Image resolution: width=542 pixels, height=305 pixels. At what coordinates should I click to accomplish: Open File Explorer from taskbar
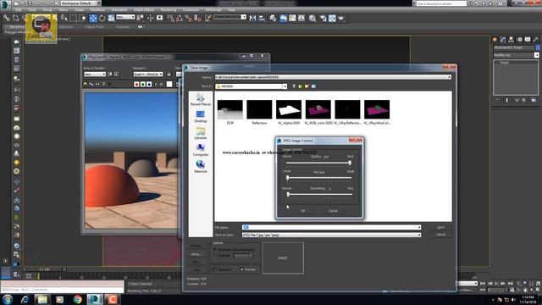coord(42,299)
